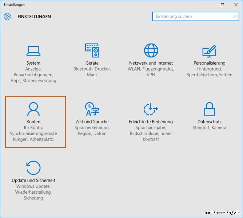Focus the Einstellung suchen search field
Image resolution: width=243 pixels, height=218 pixels.
click(x=196, y=16)
